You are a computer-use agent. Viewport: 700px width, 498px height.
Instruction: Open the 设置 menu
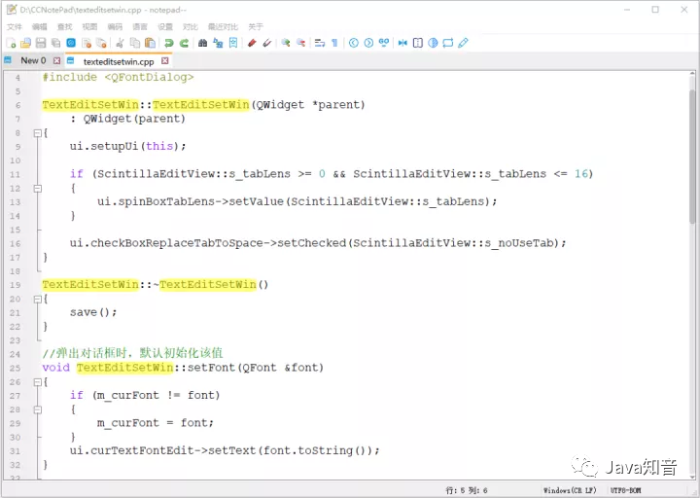coord(164,27)
